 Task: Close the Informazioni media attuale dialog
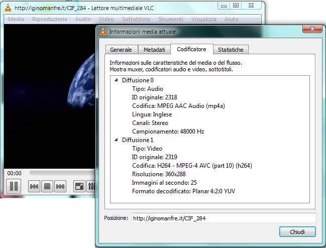(312, 29)
